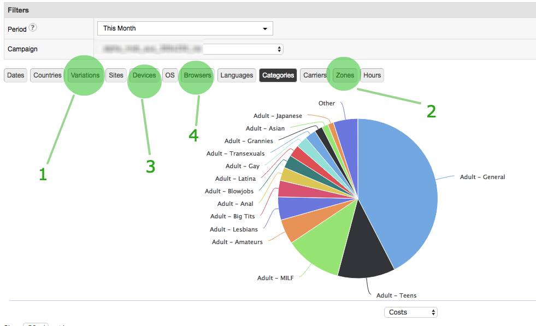Click the Other label on the pie chart

tap(326, 103)
